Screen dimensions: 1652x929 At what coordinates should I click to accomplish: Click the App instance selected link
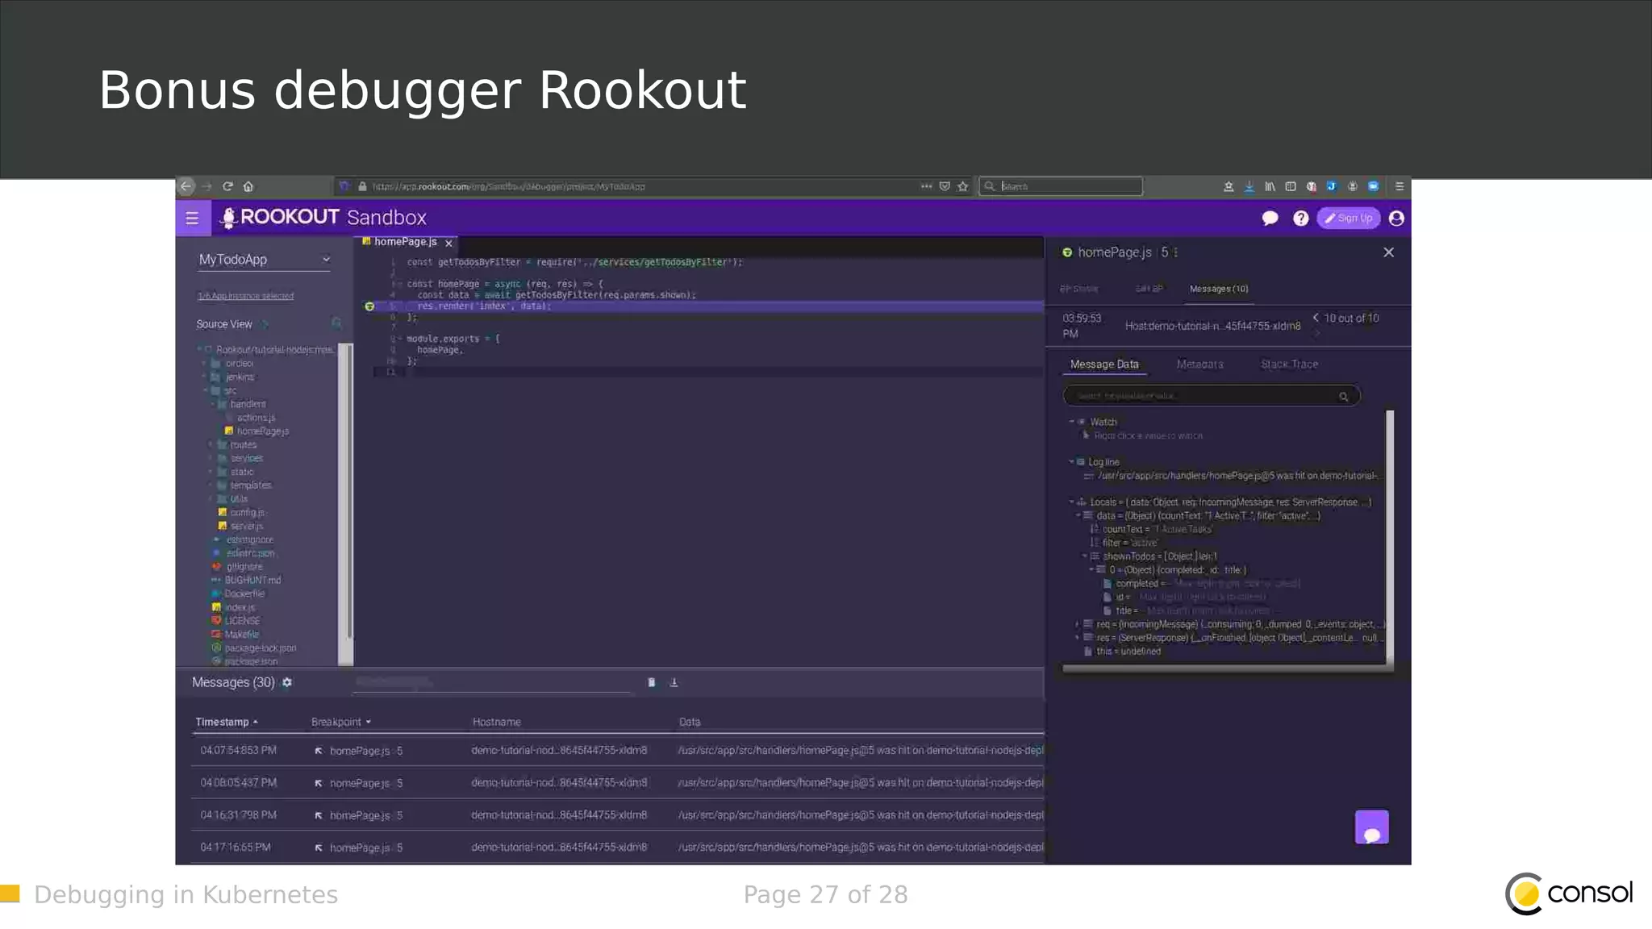[245, 296]
